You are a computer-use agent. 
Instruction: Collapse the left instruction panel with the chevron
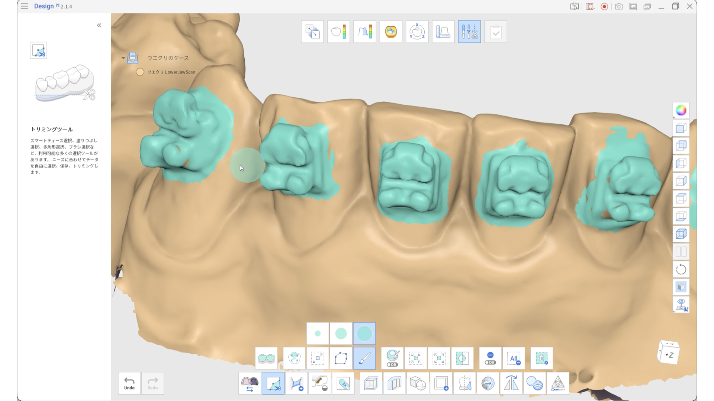pos(99,25)
